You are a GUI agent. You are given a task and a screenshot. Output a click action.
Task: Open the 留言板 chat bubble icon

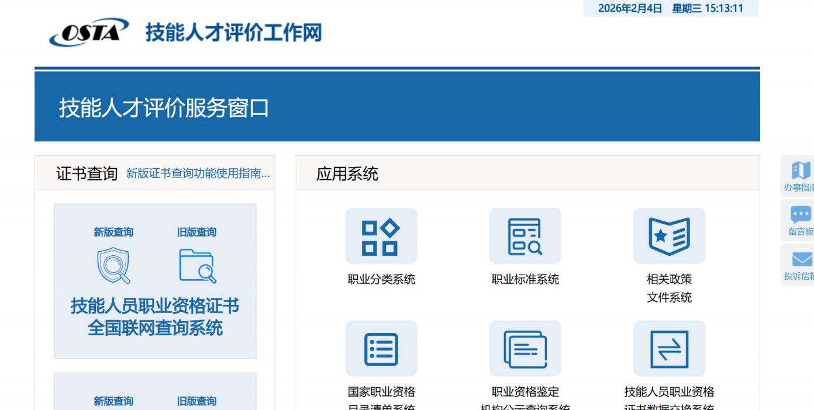click(801, 214)
